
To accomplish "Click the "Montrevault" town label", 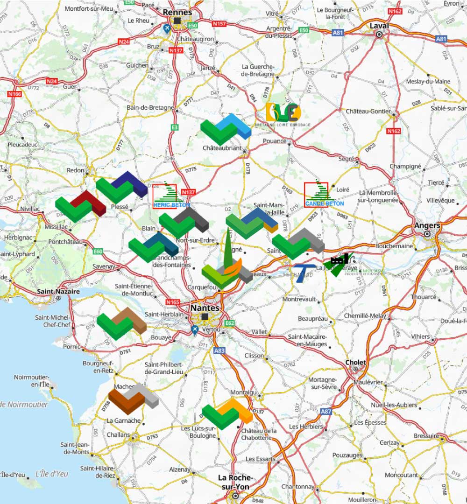I will tap(299, 299).
